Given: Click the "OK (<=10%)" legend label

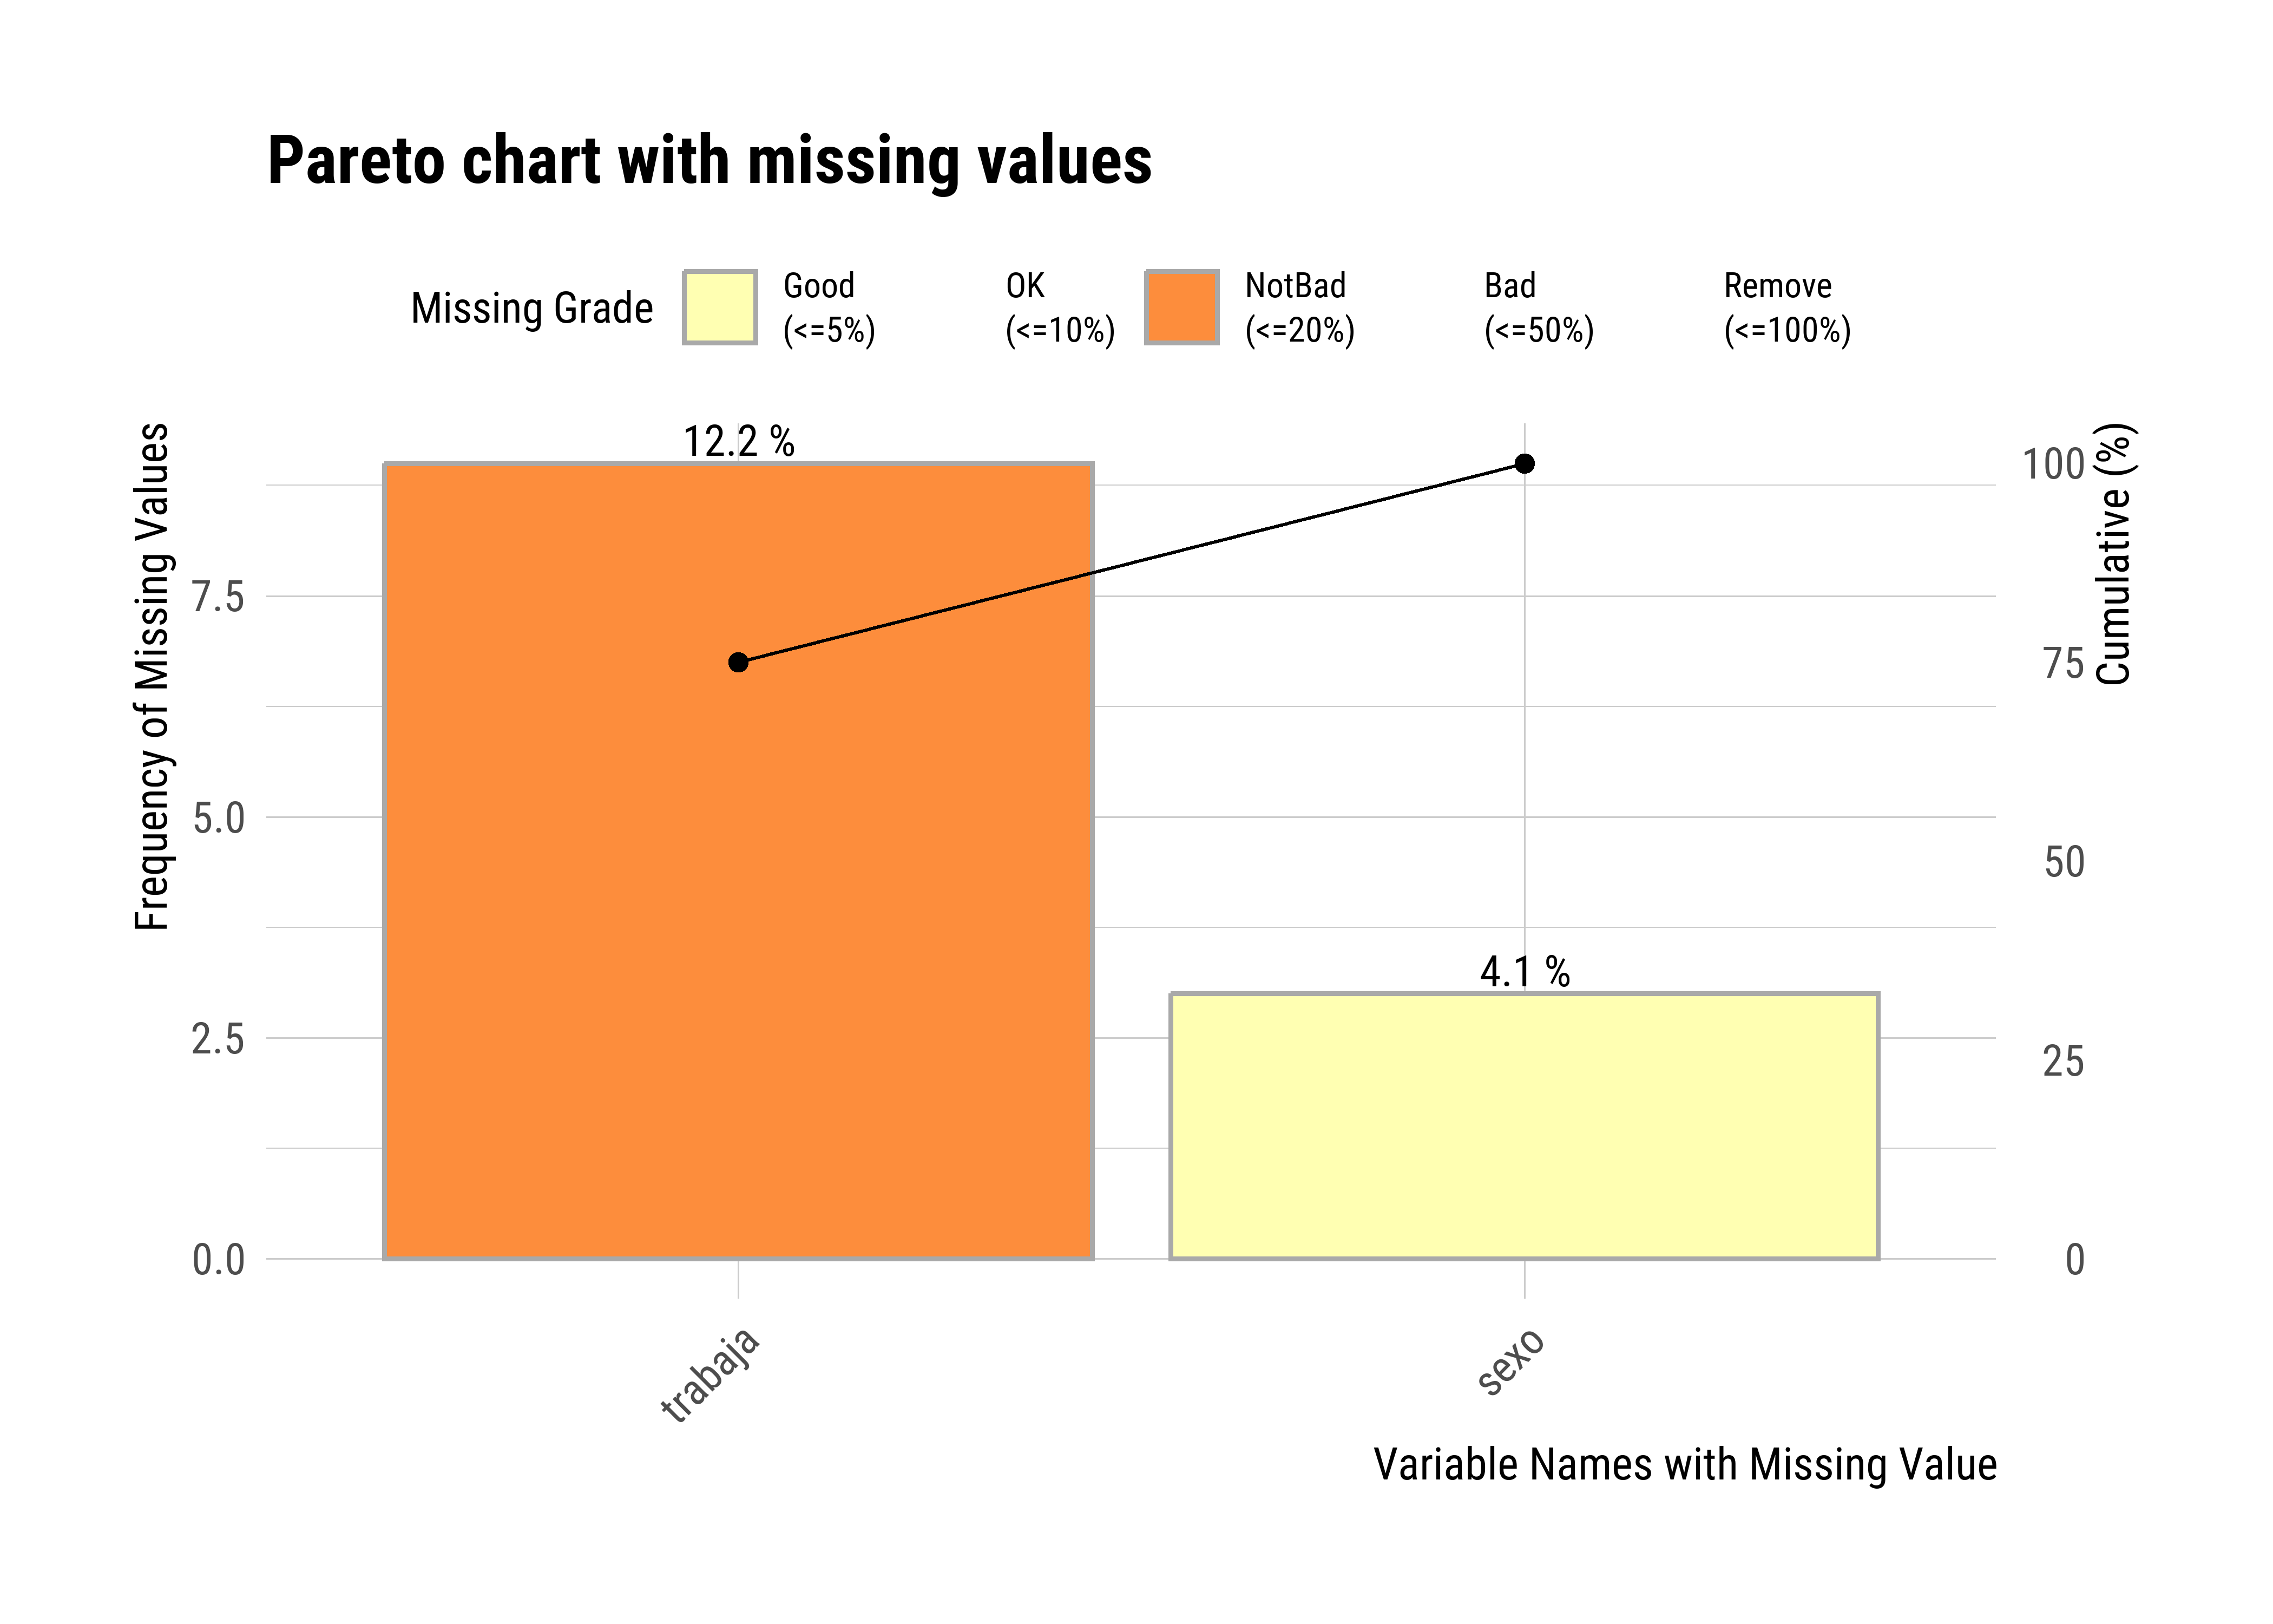Looking at the screenshot, I should pos(1060,307).
